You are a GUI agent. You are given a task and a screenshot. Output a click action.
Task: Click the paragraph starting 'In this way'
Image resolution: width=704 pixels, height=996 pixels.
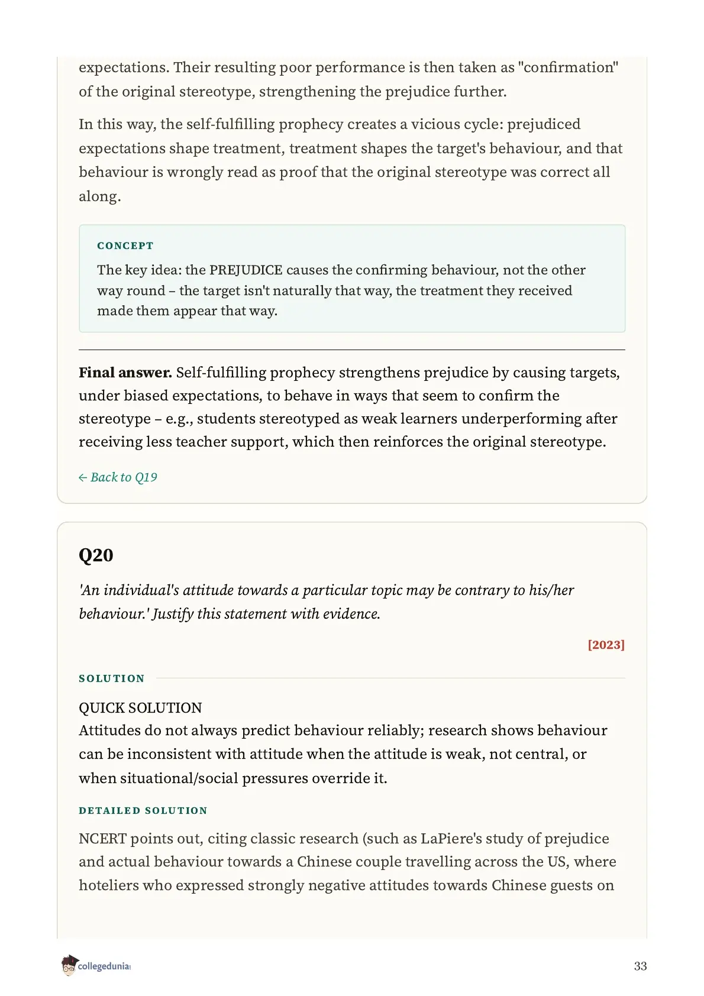point(351,160)
